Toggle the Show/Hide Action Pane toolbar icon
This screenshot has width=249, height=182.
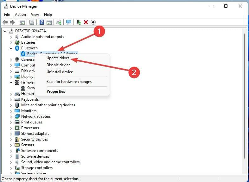point(49,22)
